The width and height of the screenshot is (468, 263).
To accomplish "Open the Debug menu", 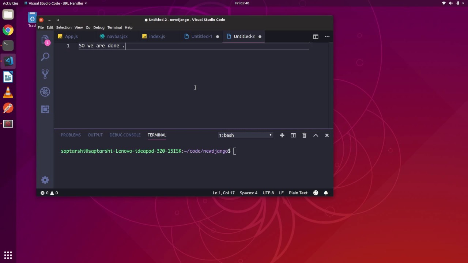I will tap(99, 27).
